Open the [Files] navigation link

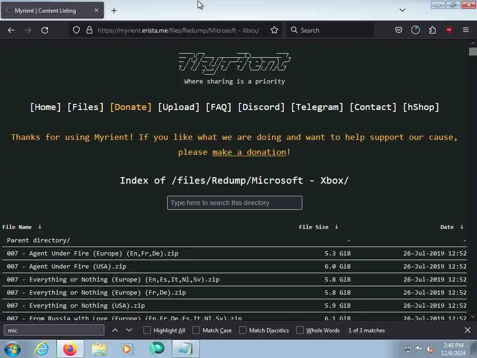(86, 107)
